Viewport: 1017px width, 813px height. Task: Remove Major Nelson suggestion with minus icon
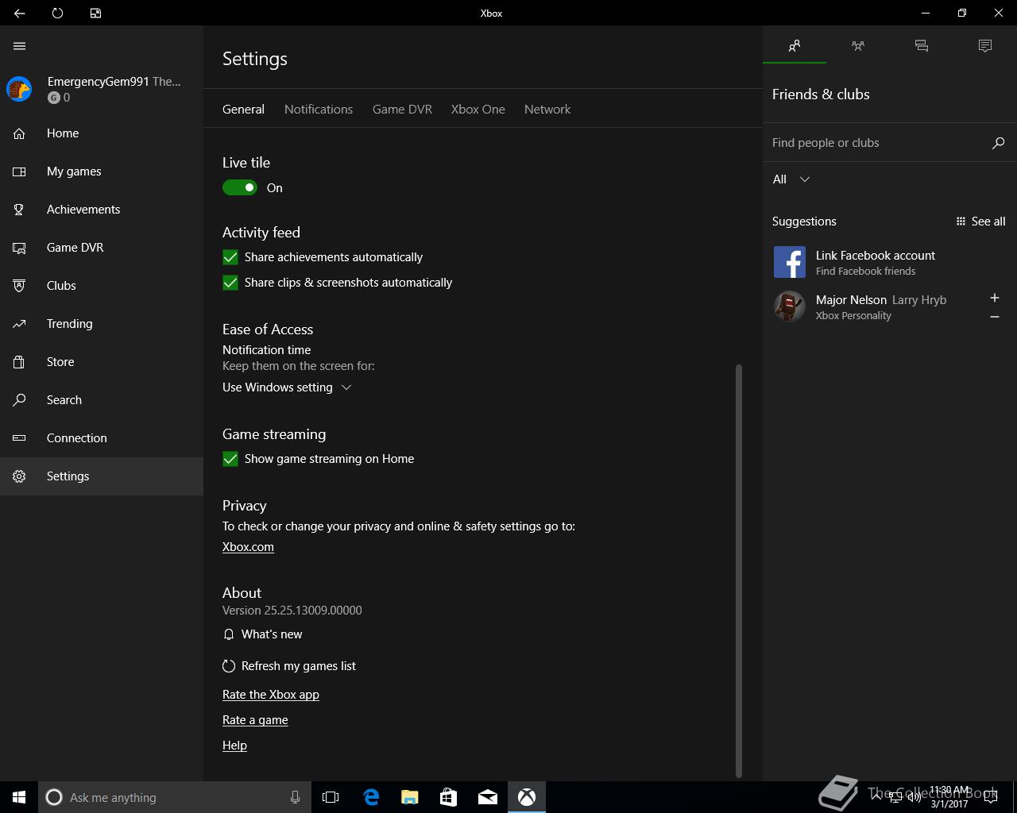(x=994, y=317)
